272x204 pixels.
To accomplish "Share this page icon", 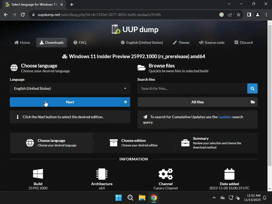I will (x=230, y=15).
